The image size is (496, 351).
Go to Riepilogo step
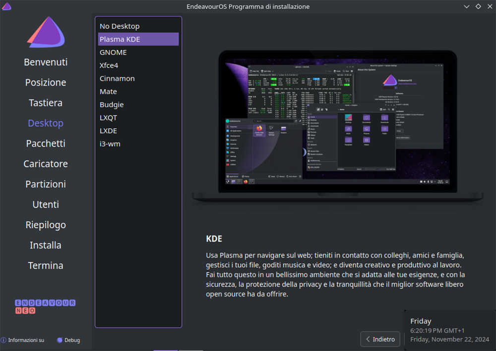tap(46, 225)
